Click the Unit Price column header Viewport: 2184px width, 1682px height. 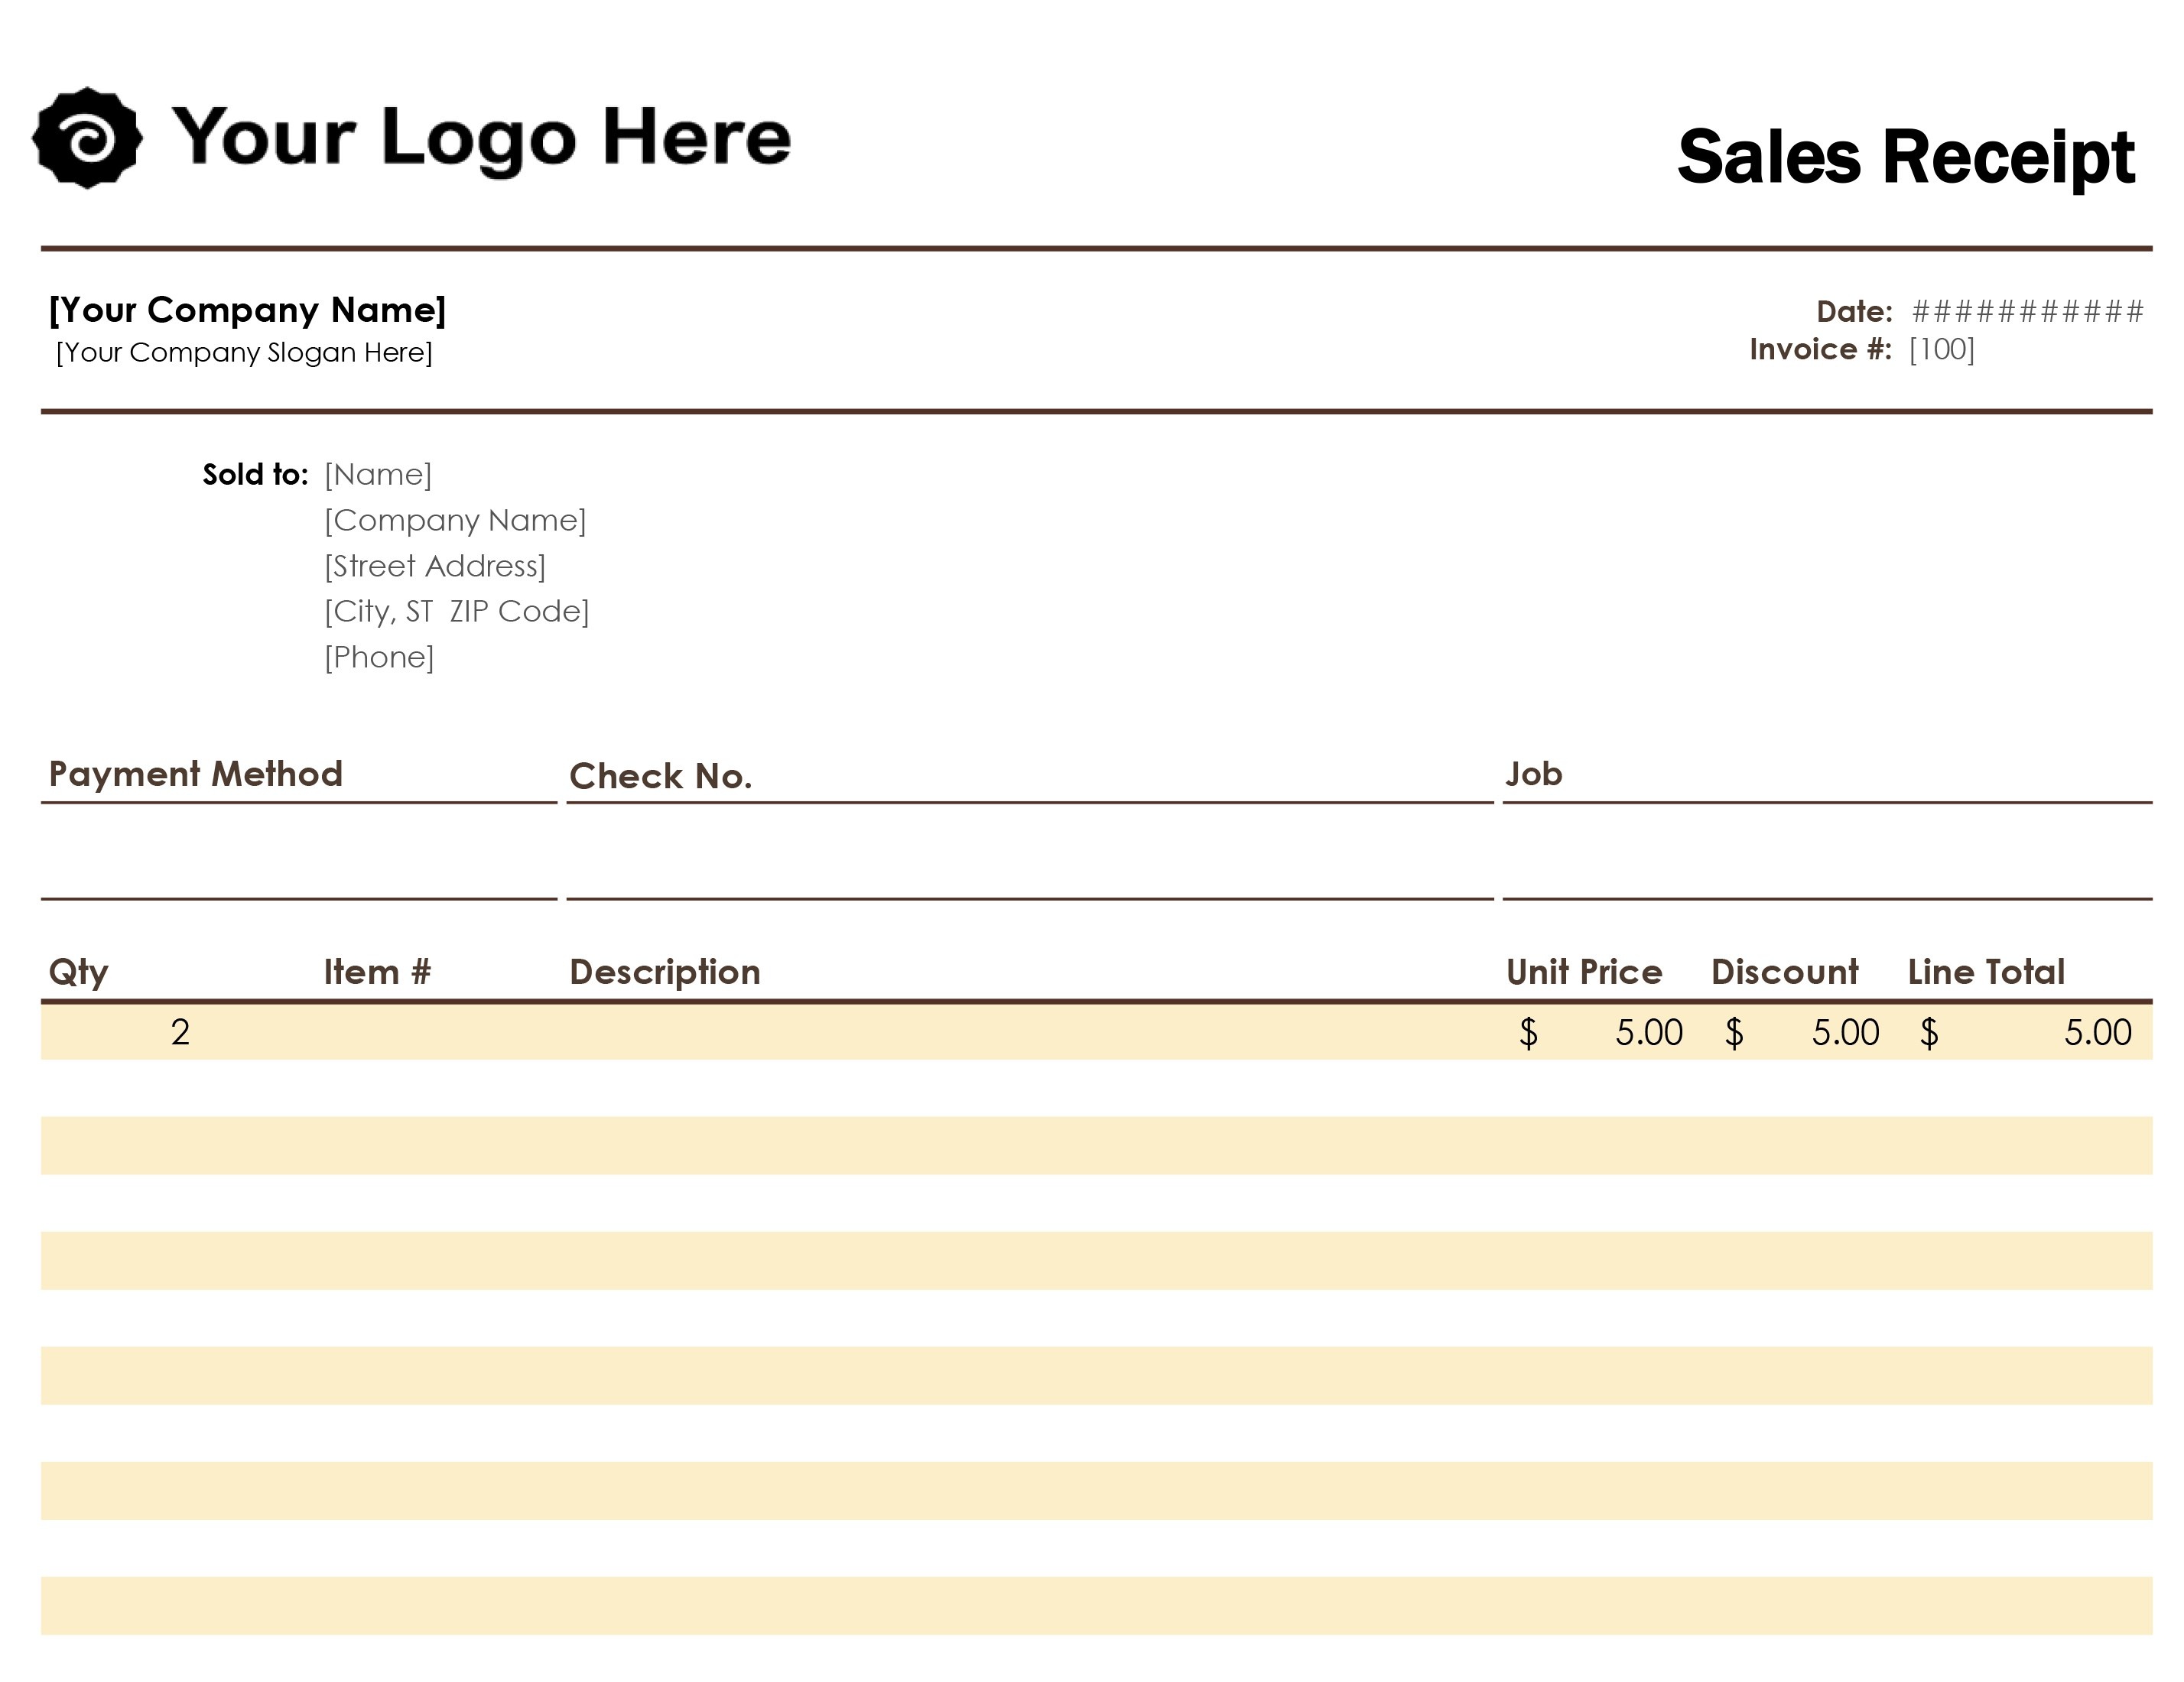point(1584,972)
